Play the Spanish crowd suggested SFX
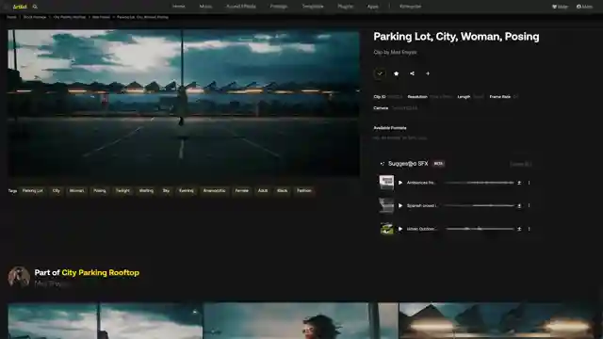 tap(400, 205)
